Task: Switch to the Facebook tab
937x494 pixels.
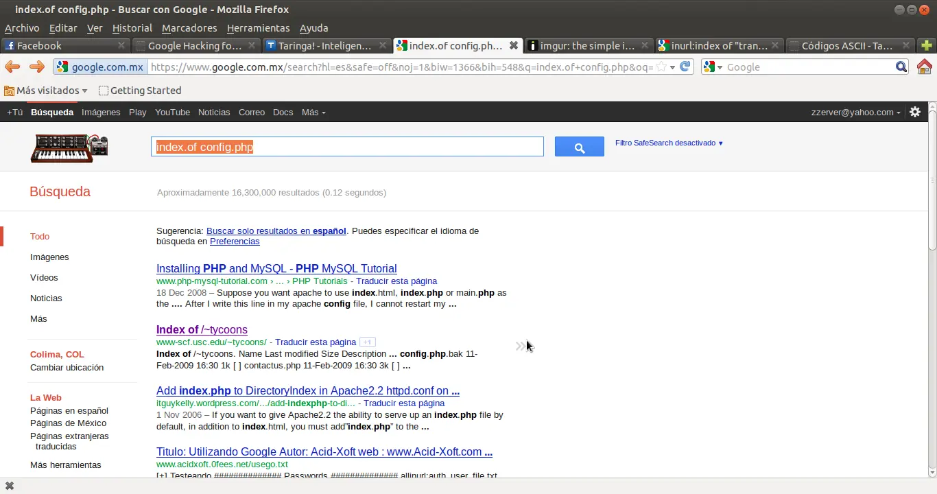Action: pos(65,45)
